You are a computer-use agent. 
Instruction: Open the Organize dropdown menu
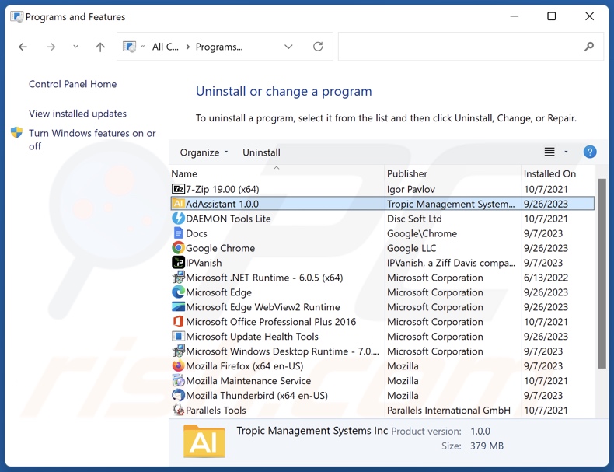pos(204,152)
